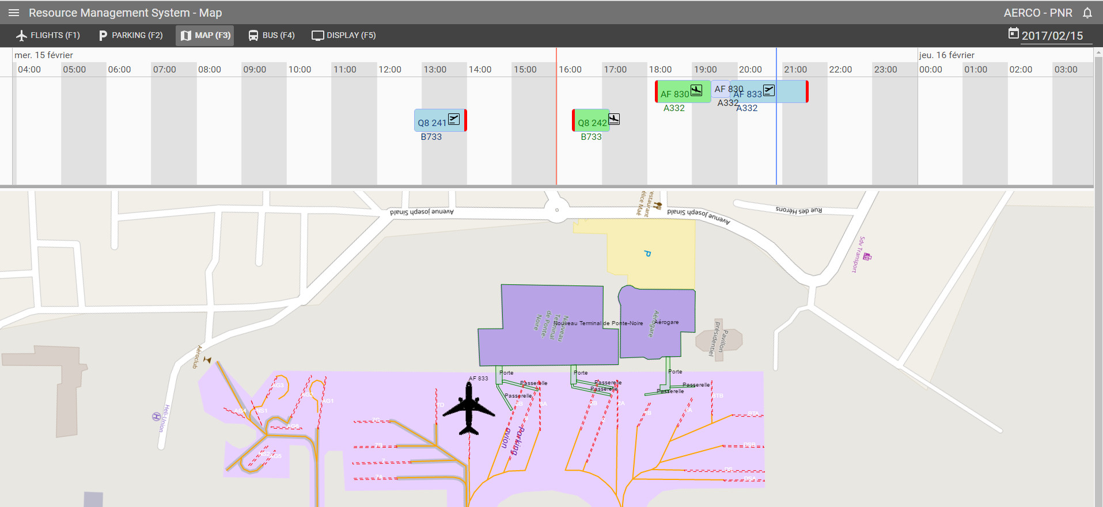Select the blue Q8 241 flight block
Screen dimensions: 1103x507
[x=432, y=121]
